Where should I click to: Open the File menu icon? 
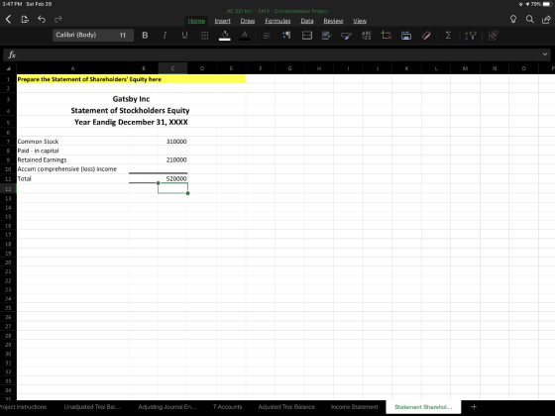(25, 19)
